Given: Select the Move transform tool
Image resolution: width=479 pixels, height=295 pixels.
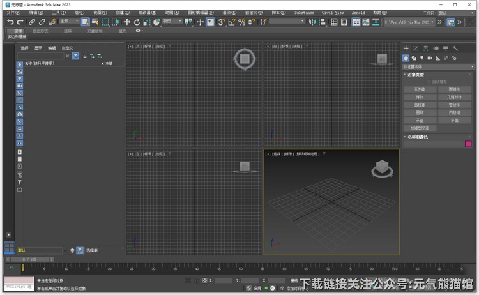Looking at the screenshot, I should pyautogui.click(x=126, y=22).
